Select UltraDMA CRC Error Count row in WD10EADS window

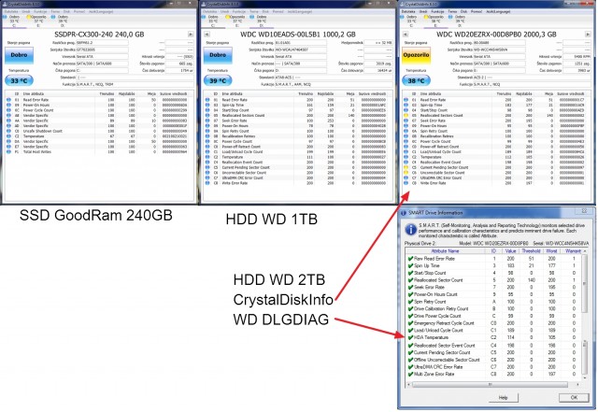tap(297, 178)
